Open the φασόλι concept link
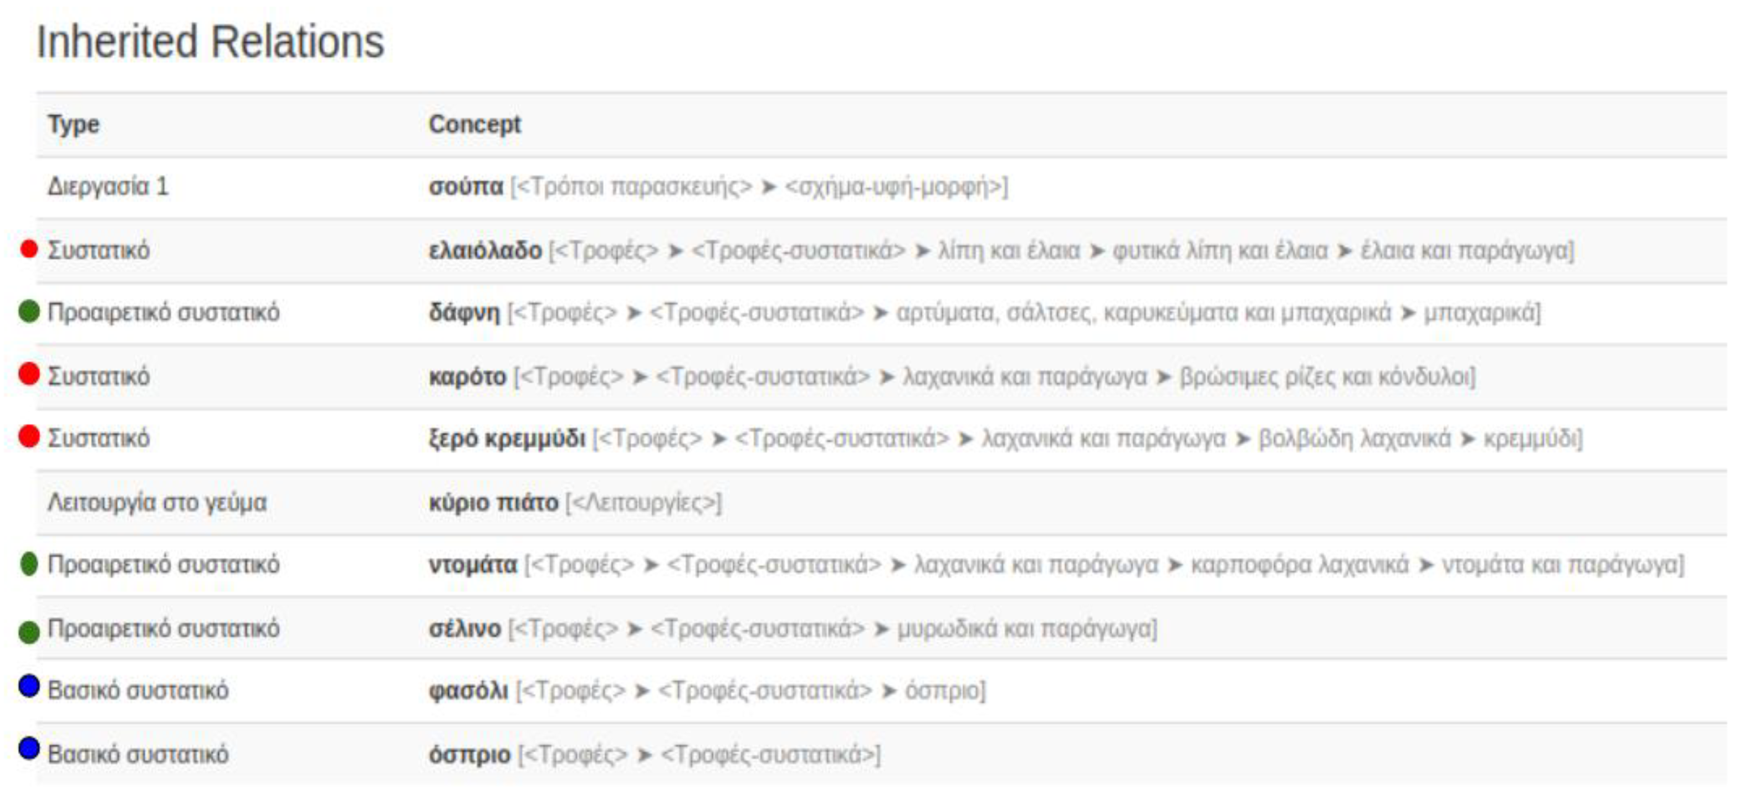The height and width of the screenshot is (804, 1748). click(468, 691)
